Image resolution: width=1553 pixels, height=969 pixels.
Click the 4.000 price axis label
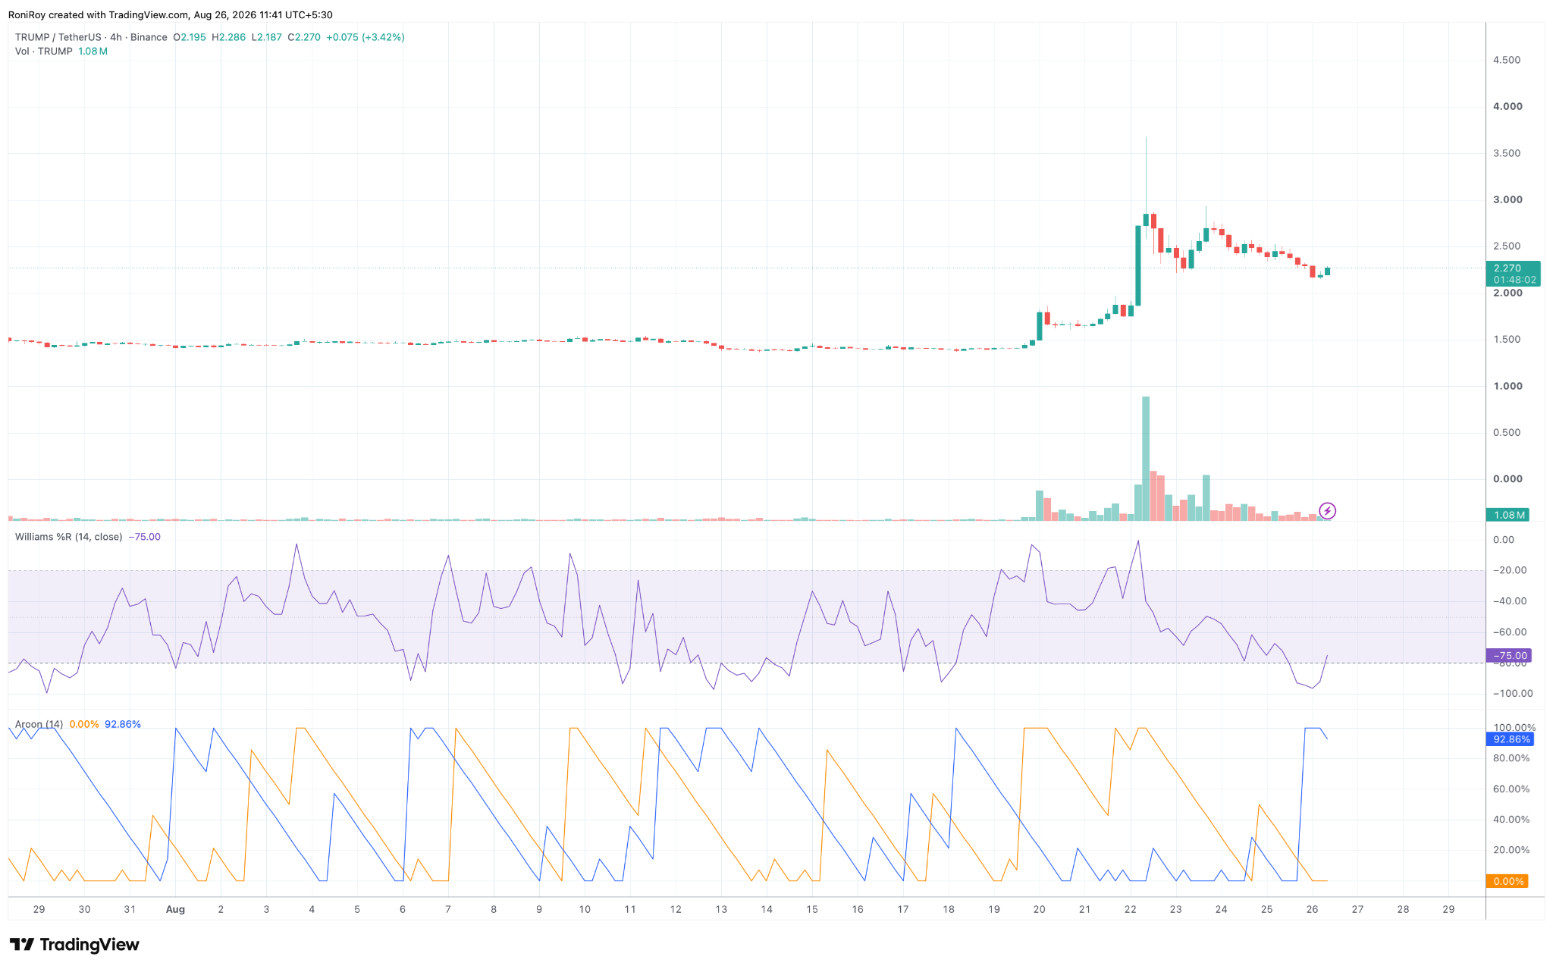click(x=1508, y=106)
